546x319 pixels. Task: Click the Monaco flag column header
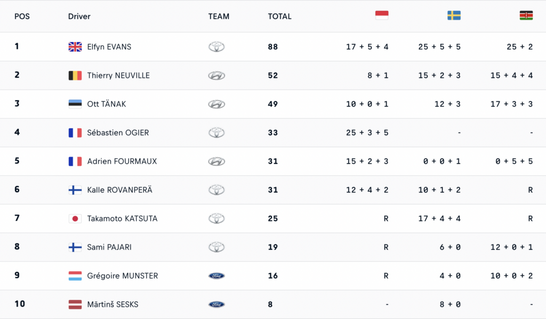[382, 15]
